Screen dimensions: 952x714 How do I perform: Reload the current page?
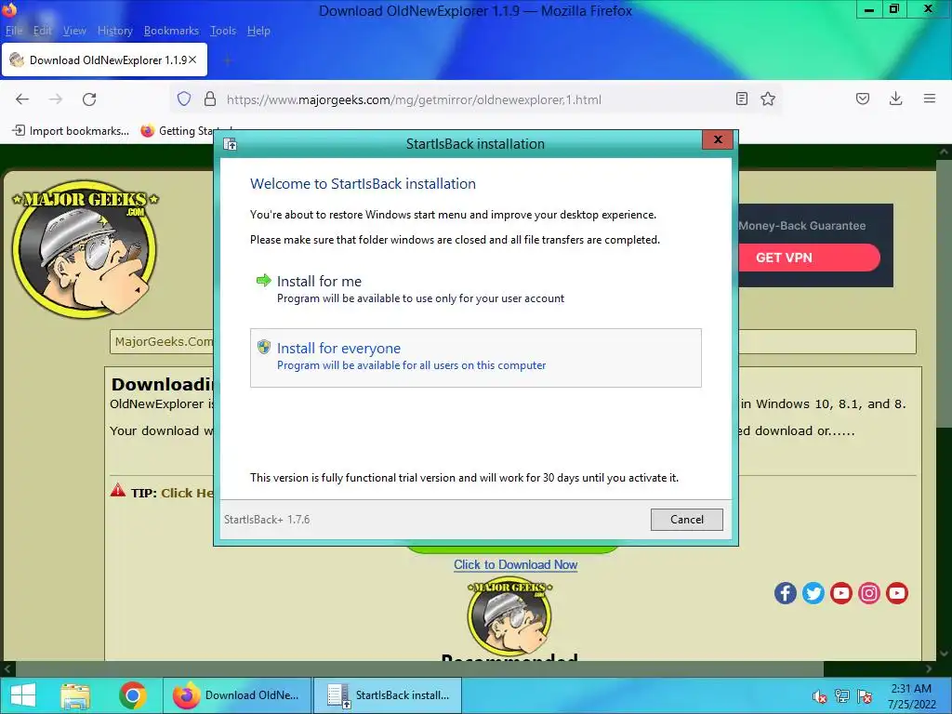click(x=89, y=99)
